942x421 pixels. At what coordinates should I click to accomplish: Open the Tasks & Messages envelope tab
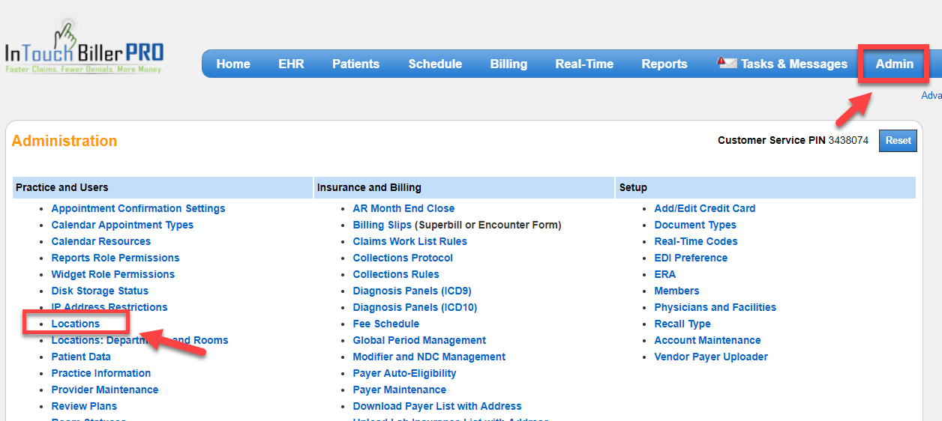(x=783, y=64)
